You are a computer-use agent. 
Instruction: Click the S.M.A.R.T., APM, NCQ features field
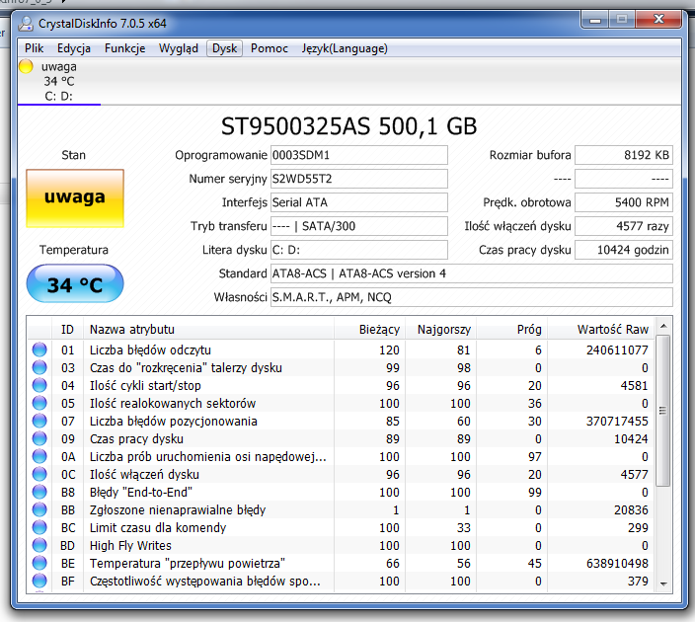point(472,297)
